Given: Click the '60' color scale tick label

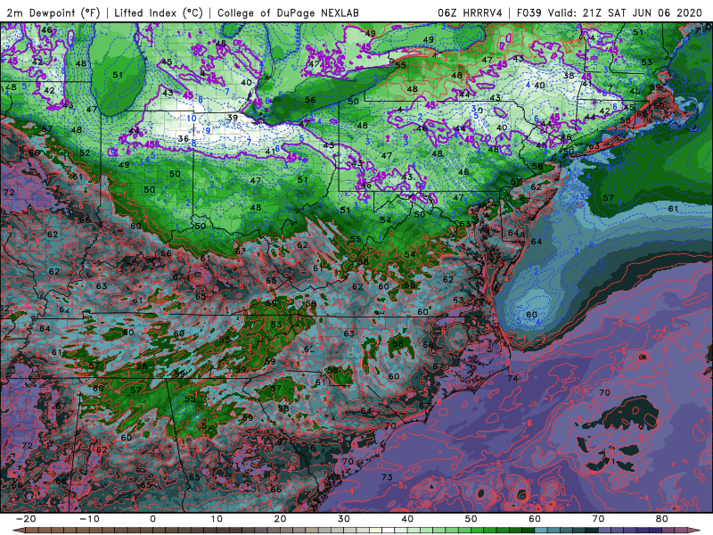Looking at the screenshot, I should [x=535, y=519].
